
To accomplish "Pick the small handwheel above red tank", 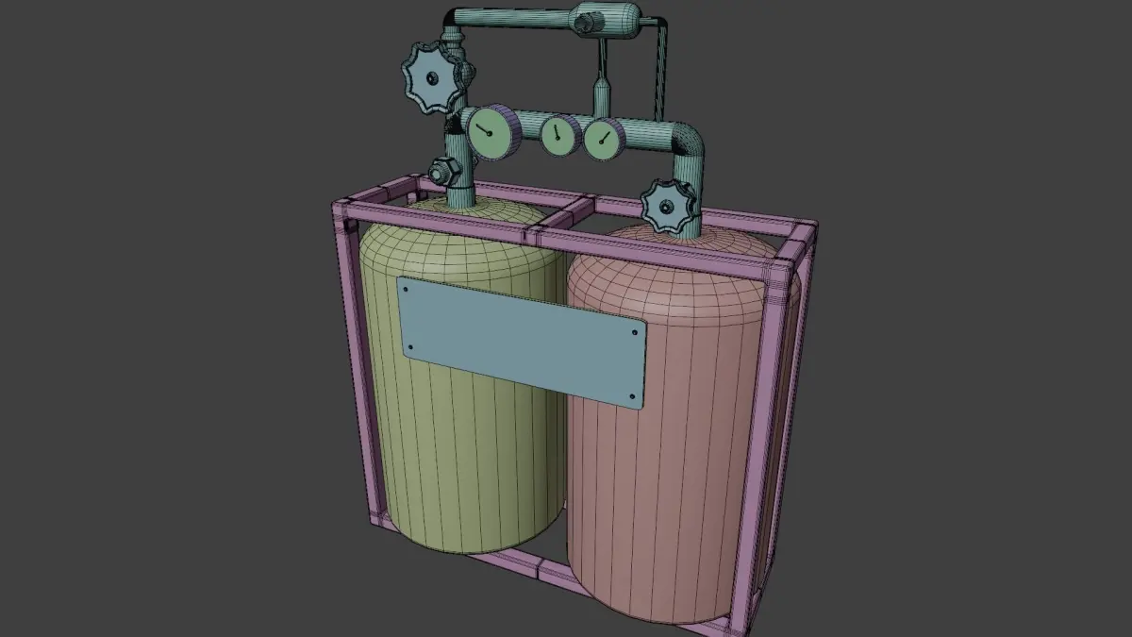I will [x=668, y=207].
